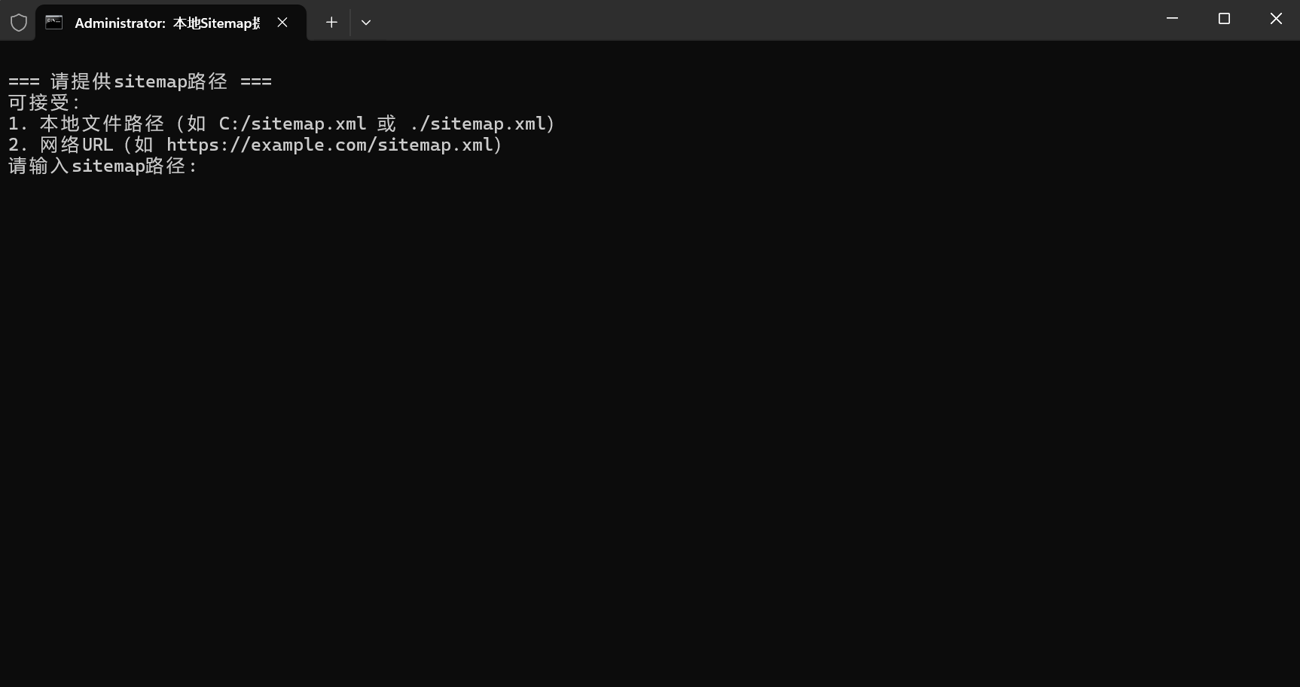Click the terminal icon on the Administrator tab

54,23
